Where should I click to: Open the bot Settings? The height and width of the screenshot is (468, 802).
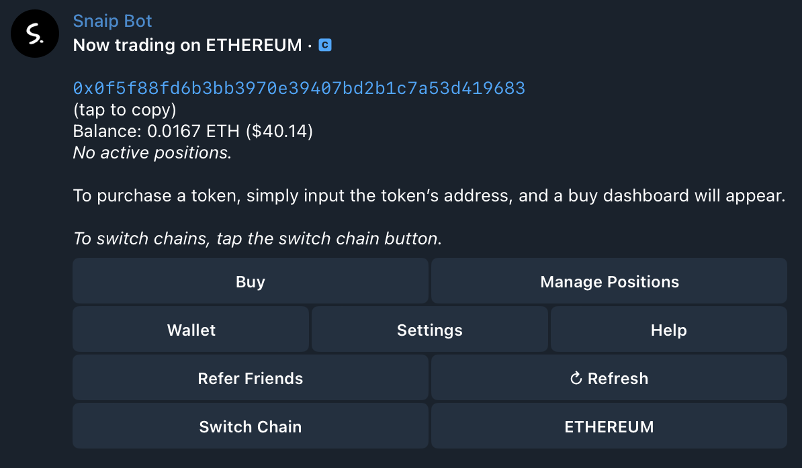point(430,330)
